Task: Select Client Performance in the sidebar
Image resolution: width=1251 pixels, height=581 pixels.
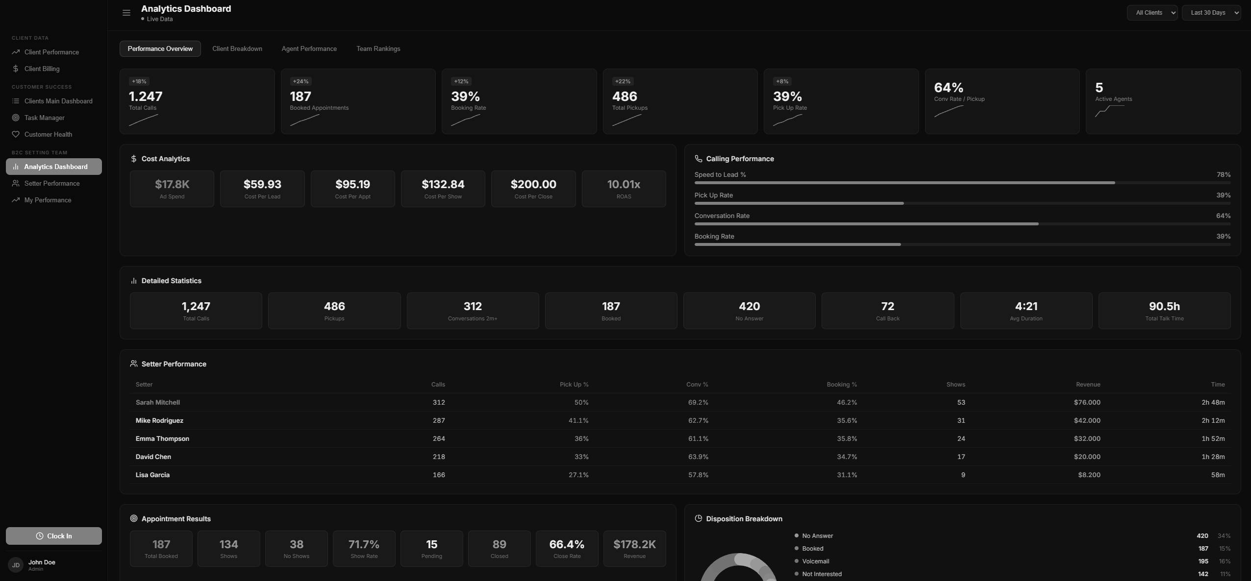Action: click(51, 52)
